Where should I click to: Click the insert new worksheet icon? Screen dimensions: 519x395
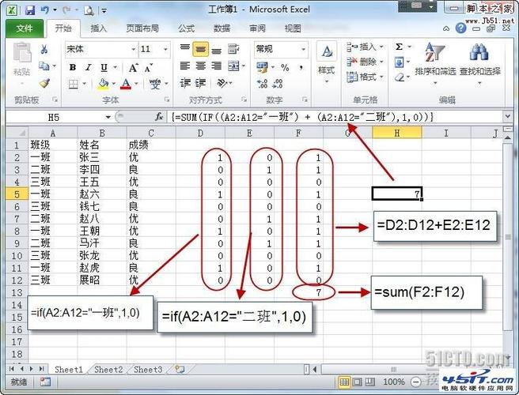click(180, 369)
